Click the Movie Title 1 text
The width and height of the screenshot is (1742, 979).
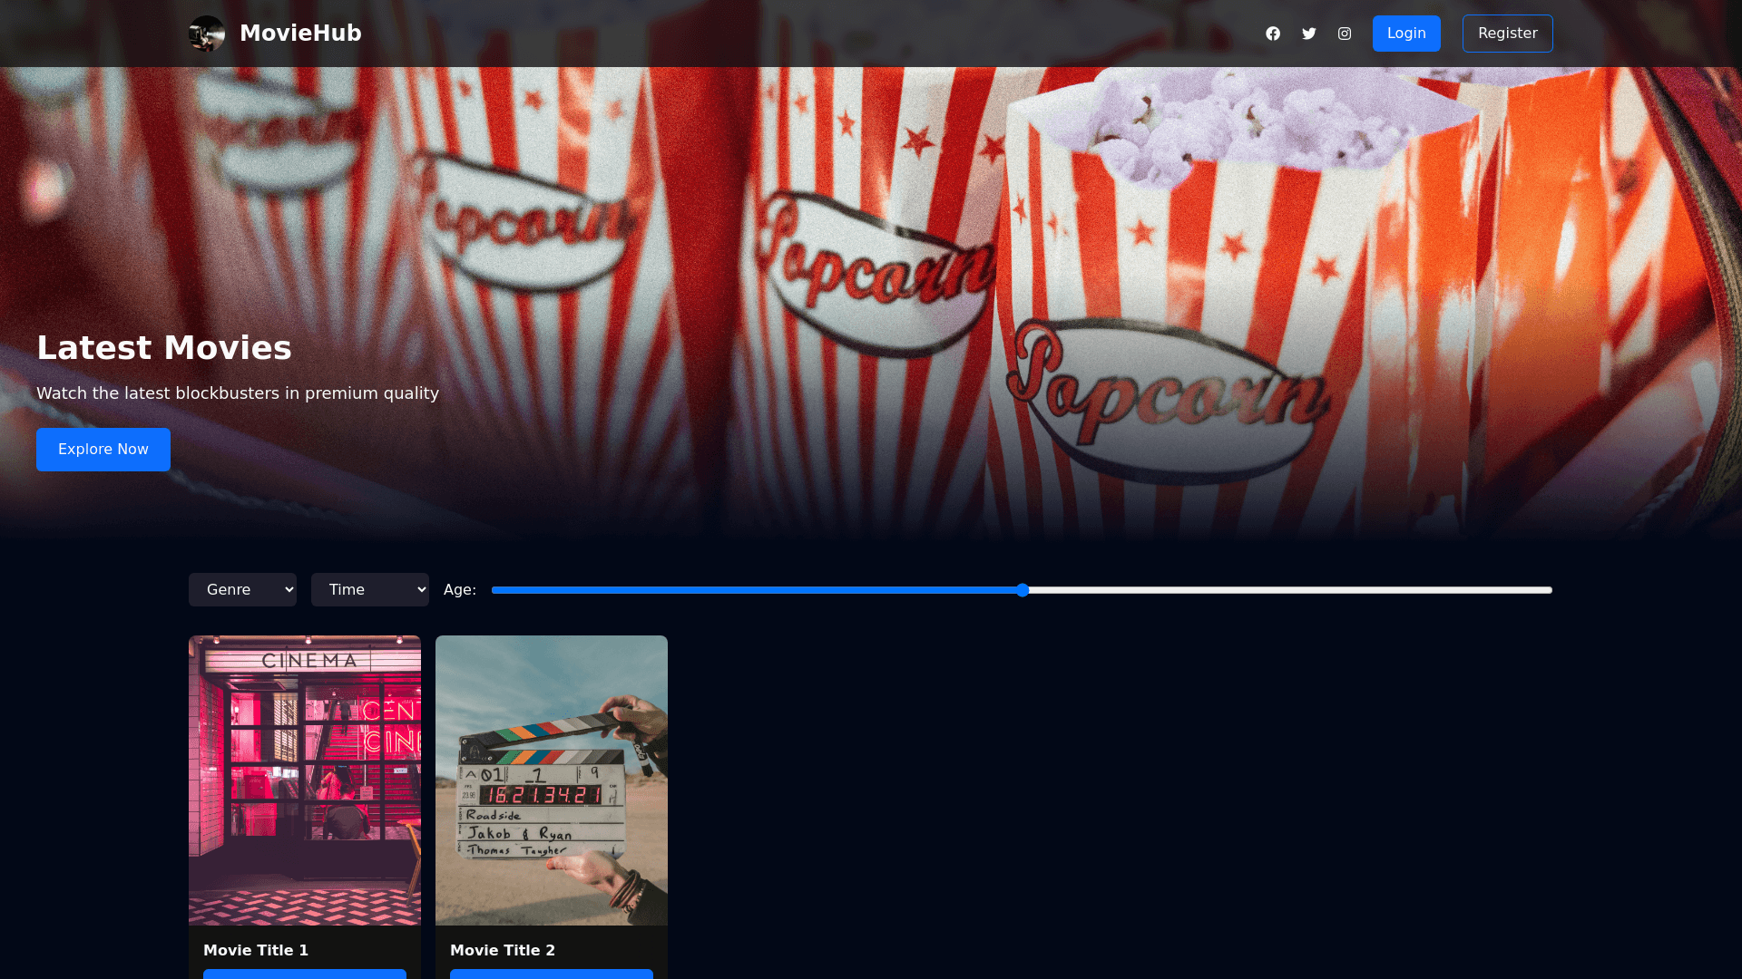coord(256,950)
